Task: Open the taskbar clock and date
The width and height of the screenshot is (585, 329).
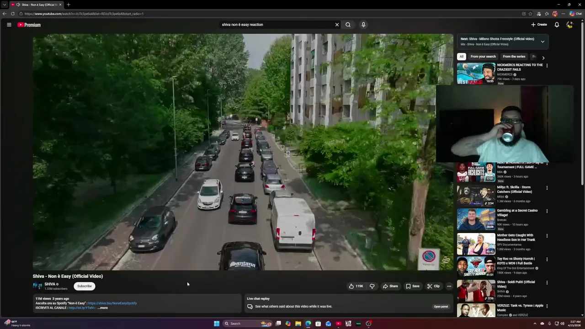Action: (574, 324)
